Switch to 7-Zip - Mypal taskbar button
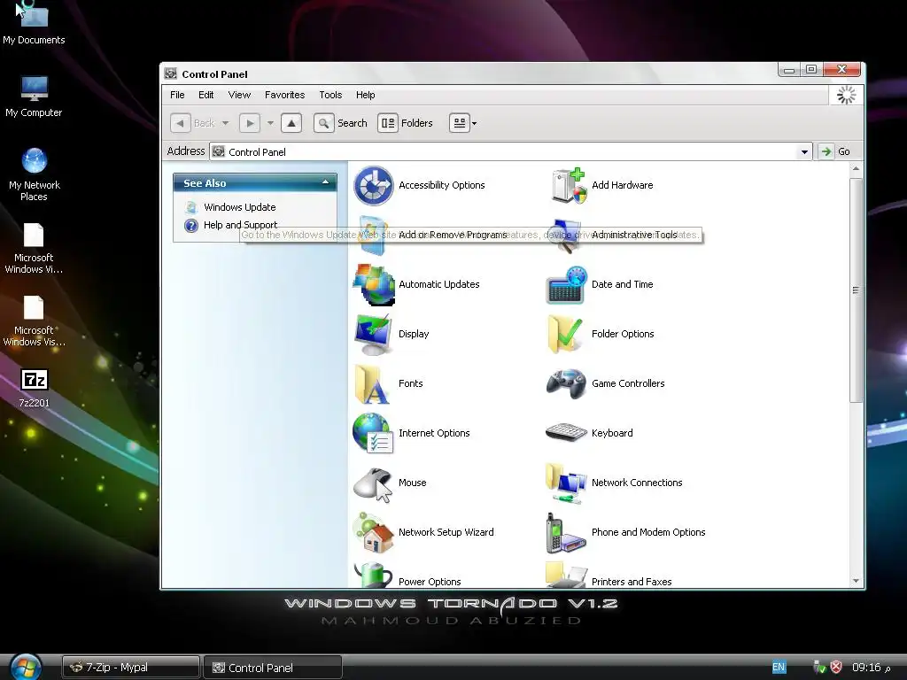907x680 pixels. (131, 668)
